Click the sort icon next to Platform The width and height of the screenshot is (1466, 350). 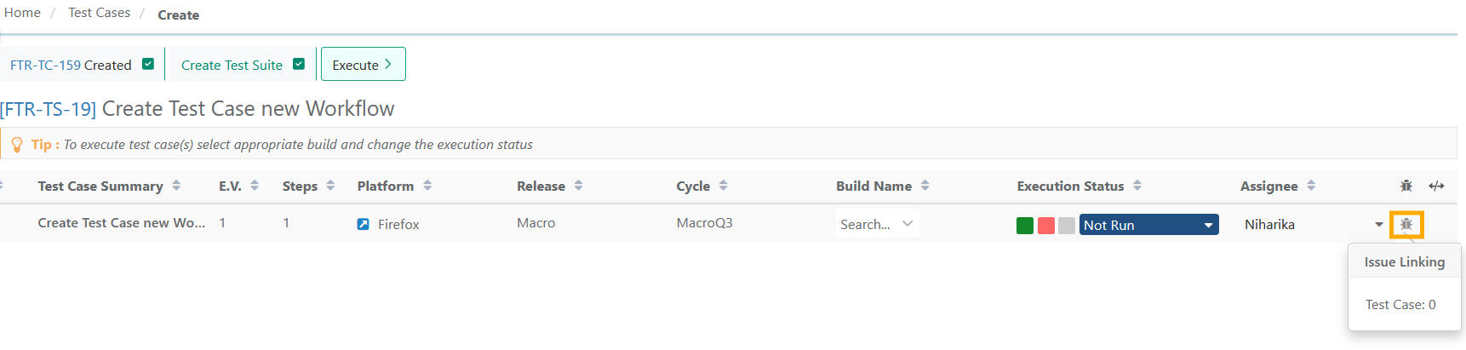tap(427, 186)
